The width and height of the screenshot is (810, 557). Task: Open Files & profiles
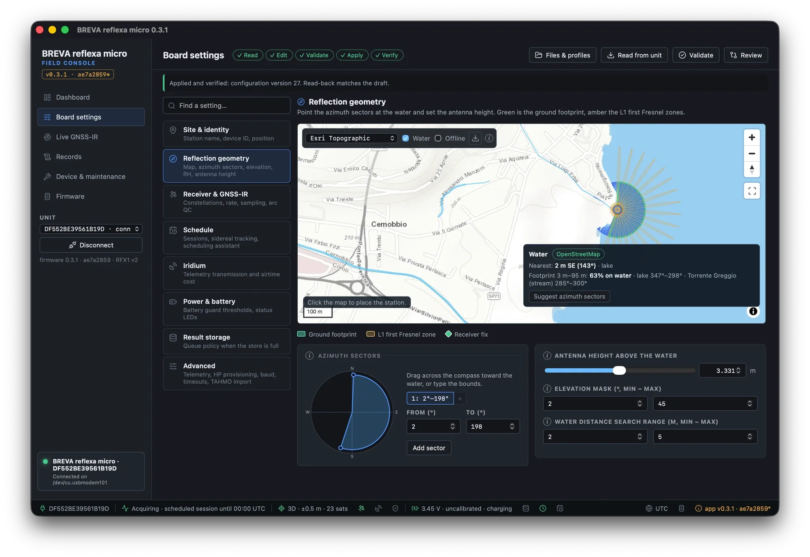click(563, 55)
